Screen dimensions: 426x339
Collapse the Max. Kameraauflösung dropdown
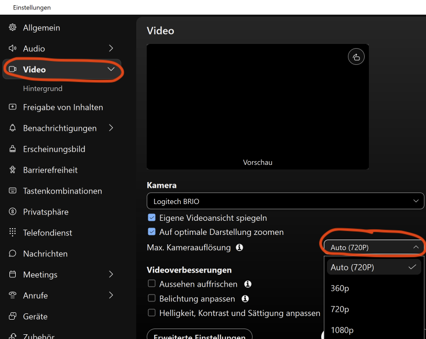click(x=373, y=246)
